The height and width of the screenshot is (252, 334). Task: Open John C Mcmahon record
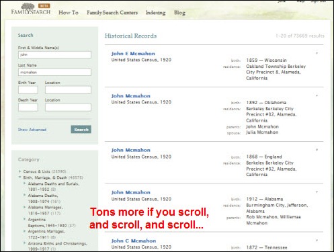pyautogui.click(x=134, y=241)
